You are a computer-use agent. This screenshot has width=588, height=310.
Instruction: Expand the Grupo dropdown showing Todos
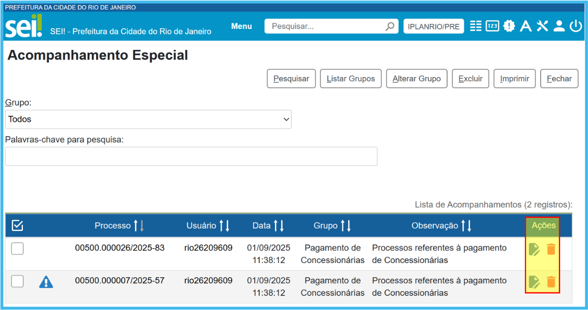click(x=148, y=119)
